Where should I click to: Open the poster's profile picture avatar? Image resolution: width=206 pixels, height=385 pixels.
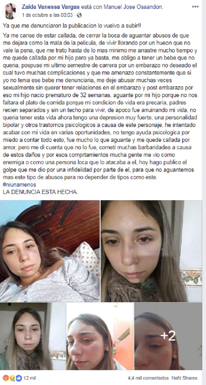10,11
